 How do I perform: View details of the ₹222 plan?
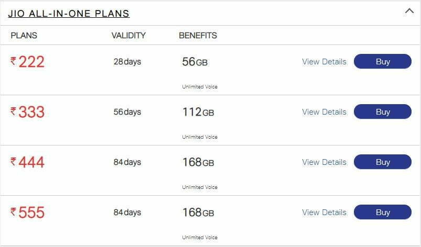[x=324, y=62]
